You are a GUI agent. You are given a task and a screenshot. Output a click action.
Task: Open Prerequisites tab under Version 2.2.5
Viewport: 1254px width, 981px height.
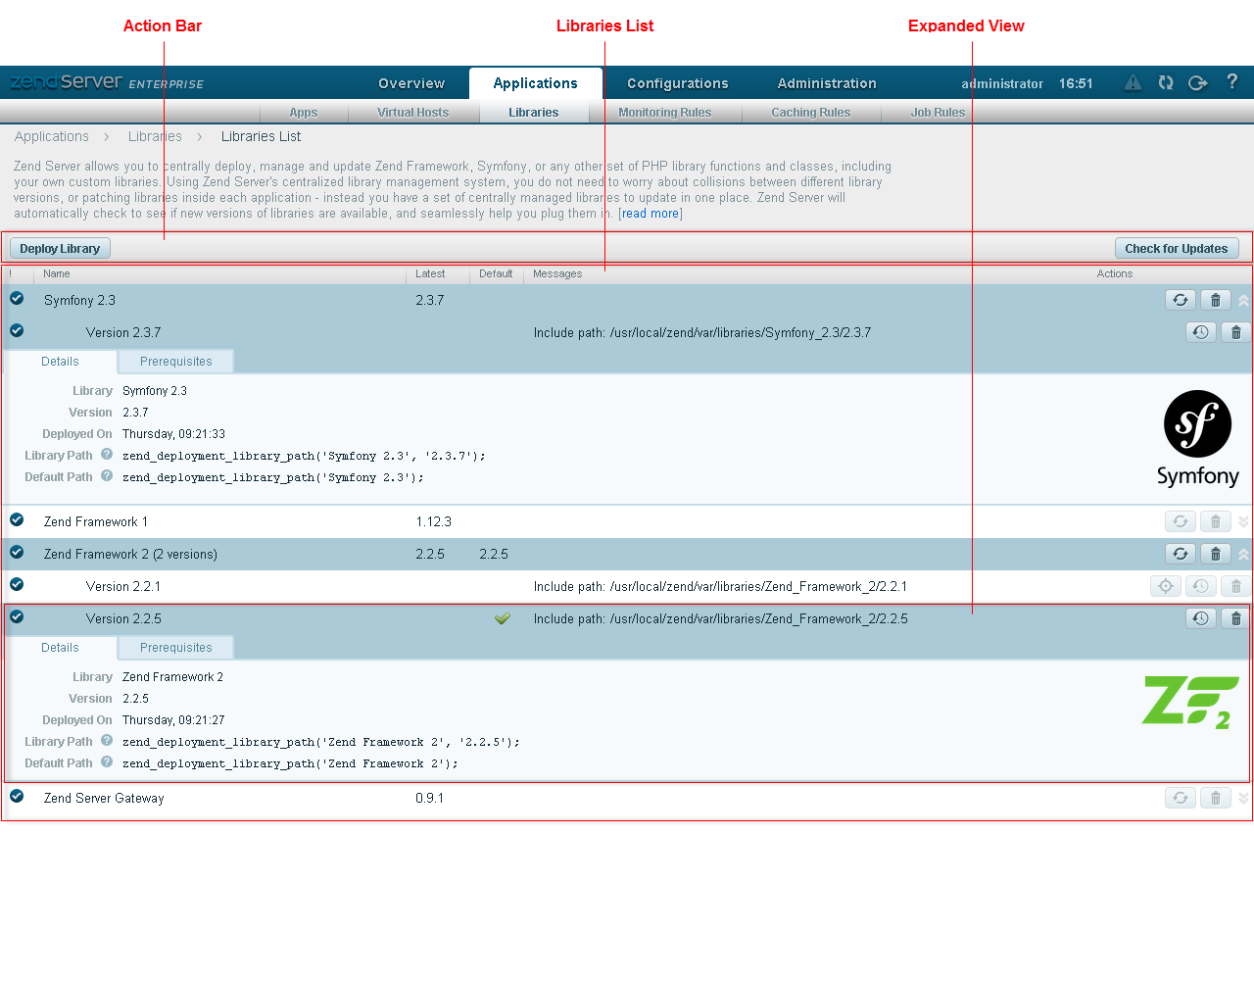(176, 648)
